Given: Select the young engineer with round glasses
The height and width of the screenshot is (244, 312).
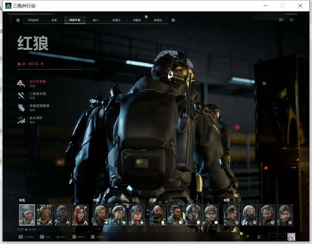Looking at the screenshot, I should [211, 215].
